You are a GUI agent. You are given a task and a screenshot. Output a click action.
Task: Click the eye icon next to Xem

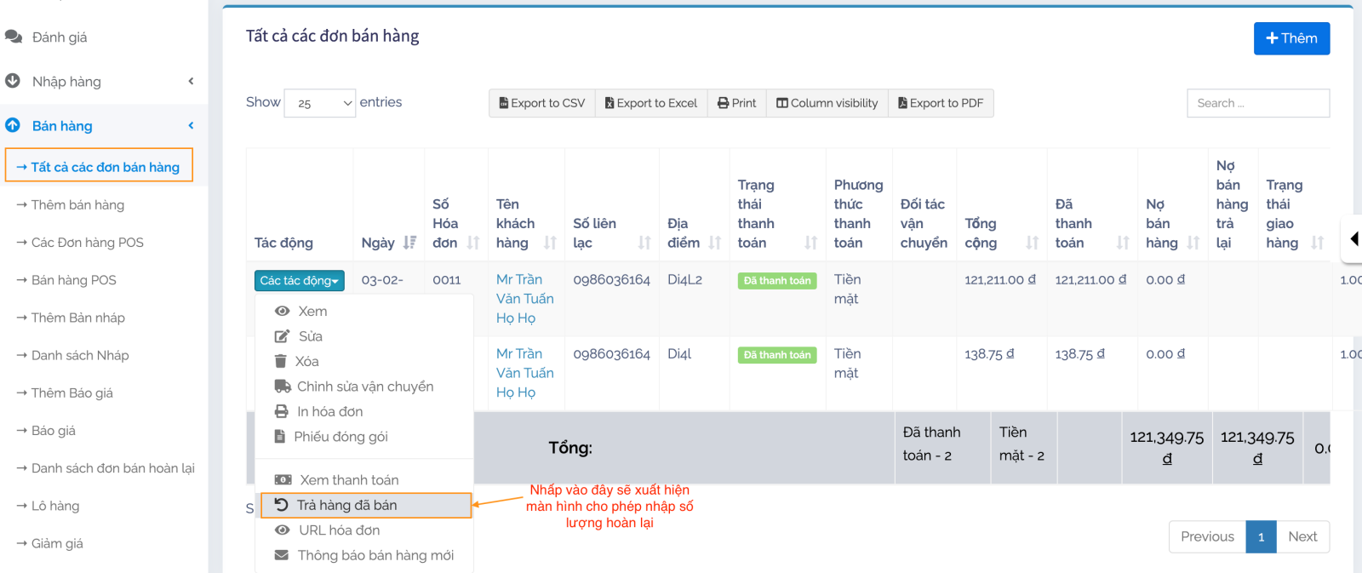coord(283,312)
